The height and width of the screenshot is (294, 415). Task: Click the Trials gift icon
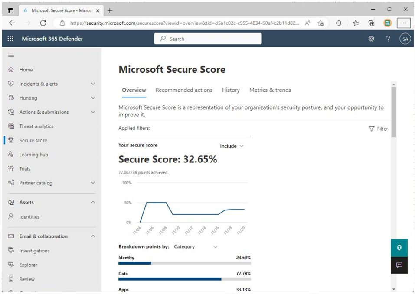11,168
